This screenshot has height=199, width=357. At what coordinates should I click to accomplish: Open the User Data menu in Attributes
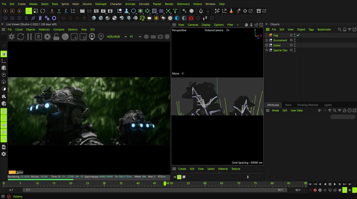coord(297,110)
